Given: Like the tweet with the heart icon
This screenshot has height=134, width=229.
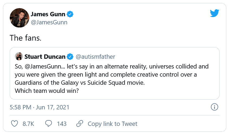Looking at the screenshot, I should tap(14, 124).
